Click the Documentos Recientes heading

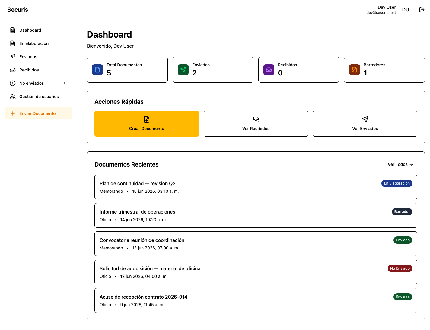tap(126, 164)
